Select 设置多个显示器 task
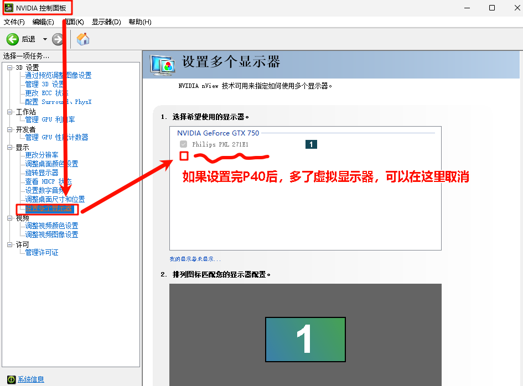 (x=48, y=208)
